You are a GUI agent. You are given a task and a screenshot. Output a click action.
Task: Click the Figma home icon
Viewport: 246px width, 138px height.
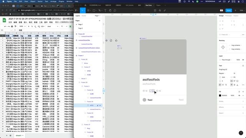coord(85,5)
